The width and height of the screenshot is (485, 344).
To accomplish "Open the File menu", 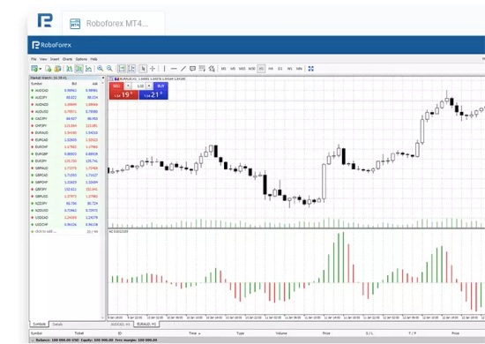I will click(34, 59).
